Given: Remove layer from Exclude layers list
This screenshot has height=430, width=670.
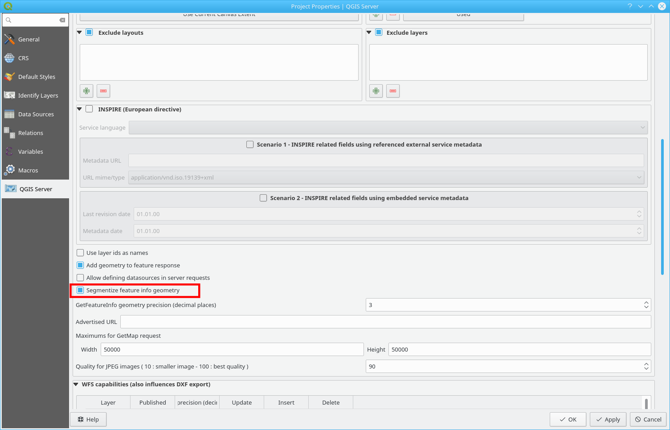Looking at the screenshot, I should [x=393, y=91].
